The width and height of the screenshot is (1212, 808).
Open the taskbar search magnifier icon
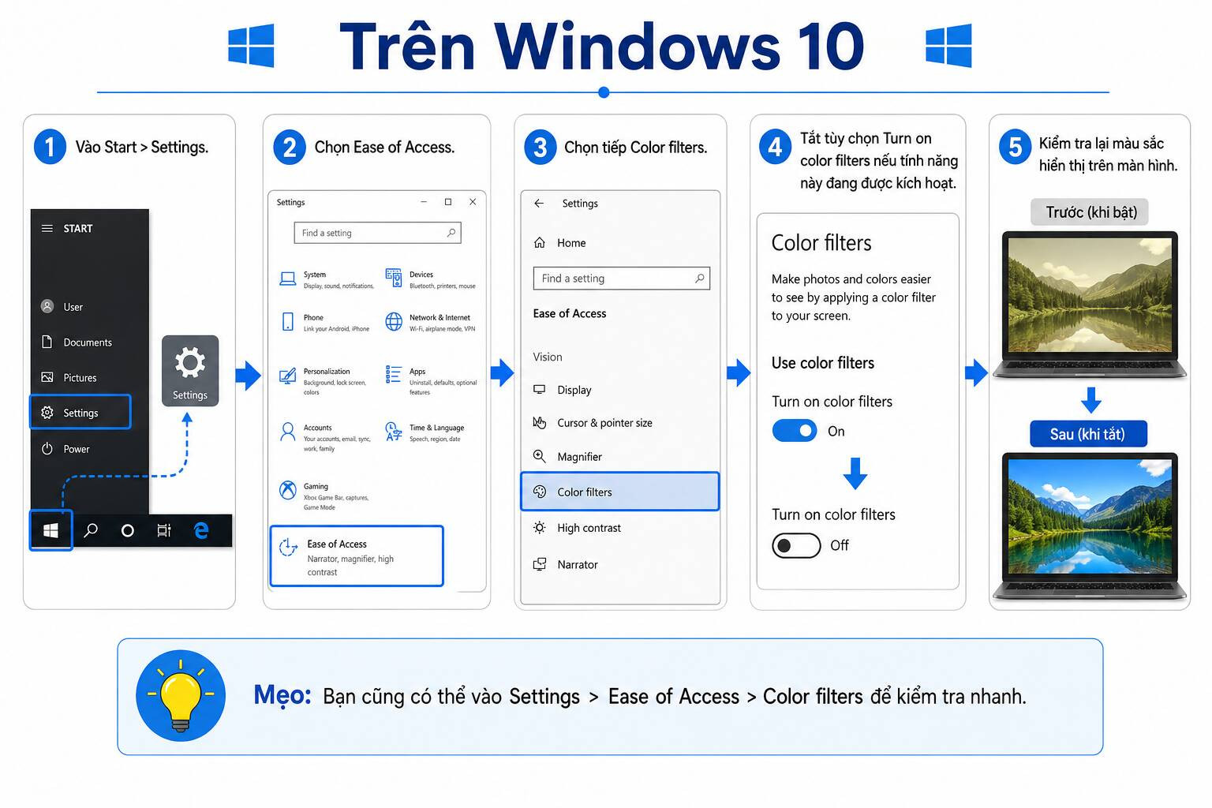(x=91, y=530)
